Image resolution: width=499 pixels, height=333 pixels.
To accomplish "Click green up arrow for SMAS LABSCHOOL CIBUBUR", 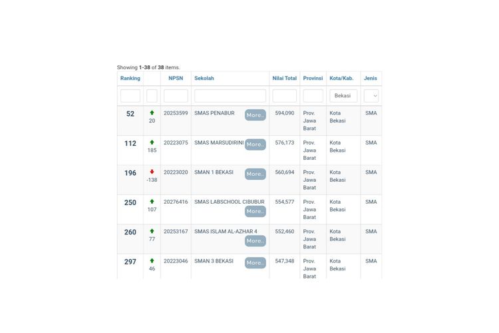I will [152, 202].
